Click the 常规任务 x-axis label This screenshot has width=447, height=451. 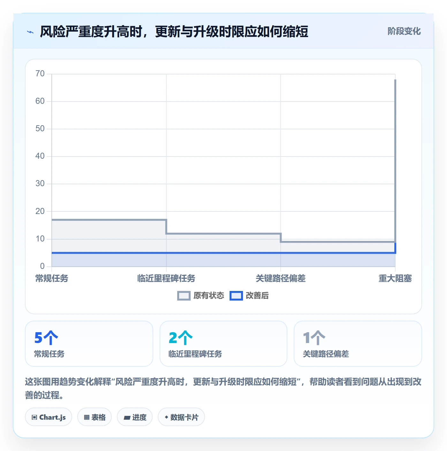pyautogui.click(x=52, y=279)
